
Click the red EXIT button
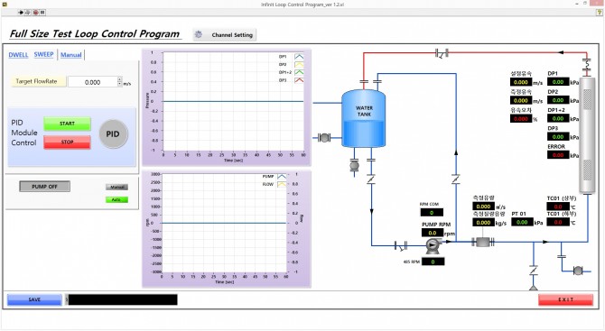coord(565,299)
